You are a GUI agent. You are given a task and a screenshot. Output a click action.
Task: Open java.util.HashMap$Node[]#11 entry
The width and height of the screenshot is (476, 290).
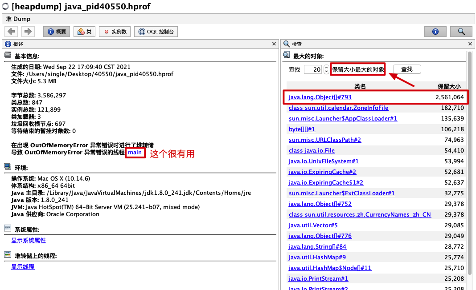click(330, 268)
